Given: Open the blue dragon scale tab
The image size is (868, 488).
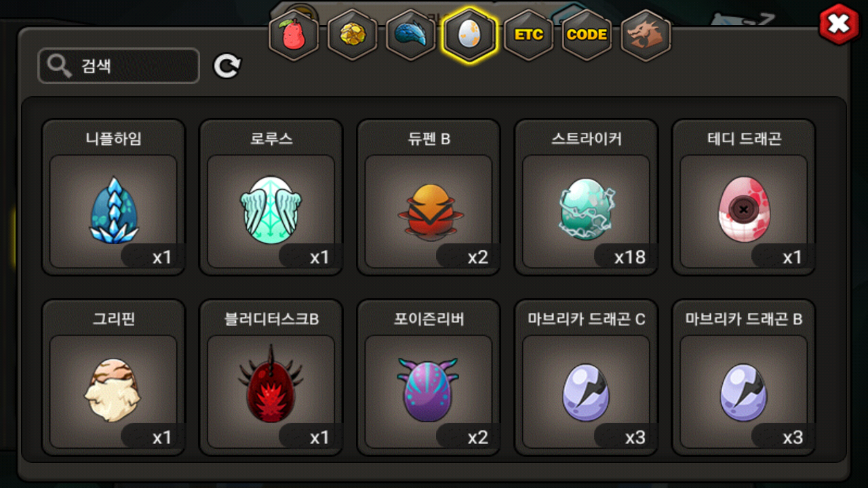Looking at the screenshot, I should (x=410, y=35).
